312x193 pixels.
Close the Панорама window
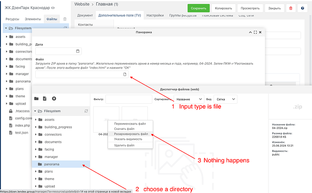tap(260, 32)
